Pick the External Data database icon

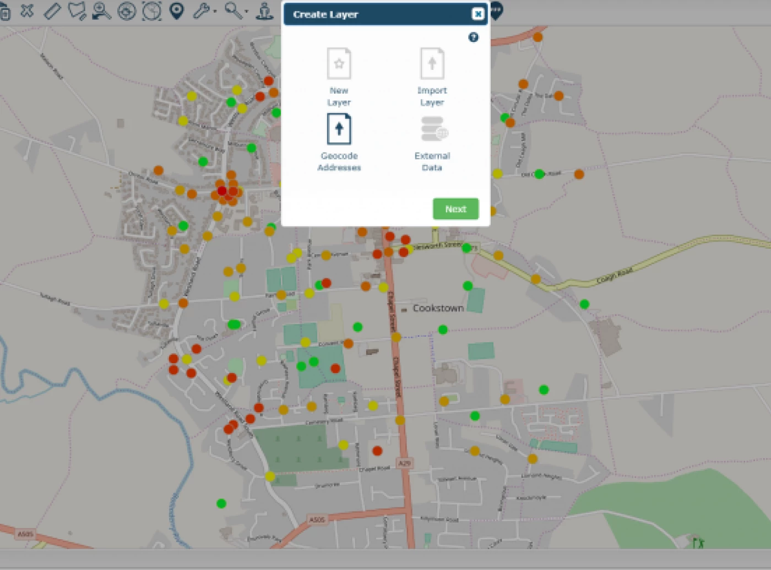[x=433, y=130]
